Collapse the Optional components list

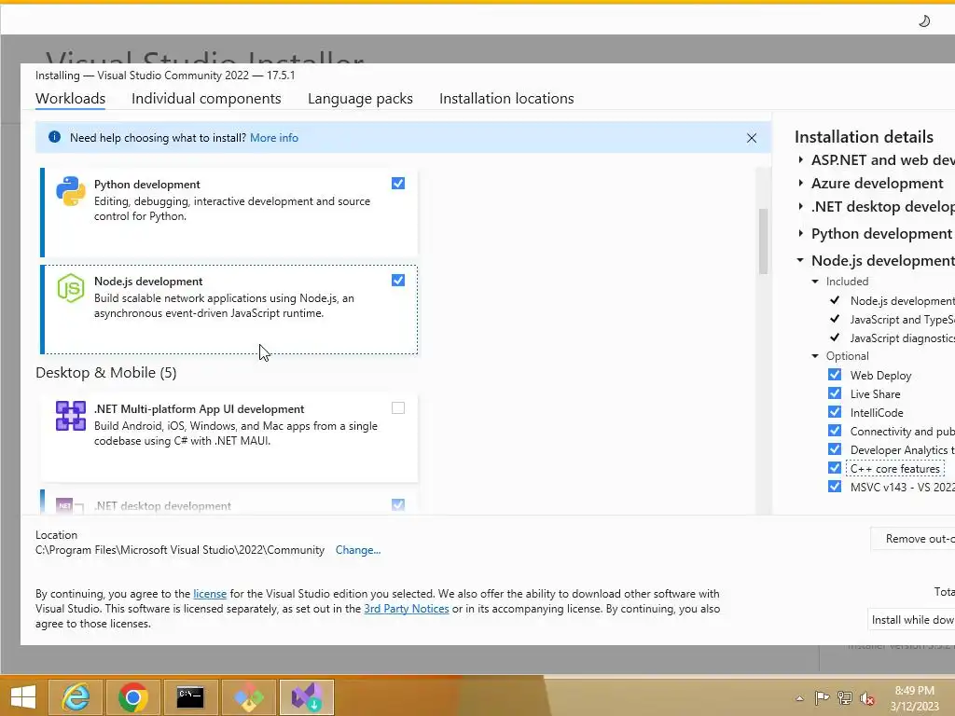(x=815, y=356)
